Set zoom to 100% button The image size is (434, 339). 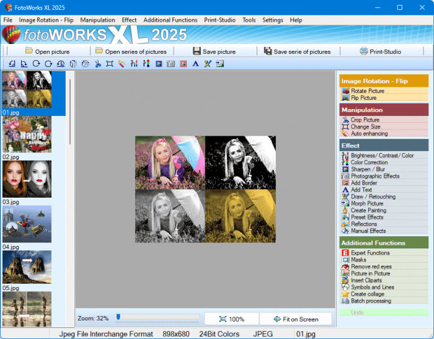coord(231,319)
